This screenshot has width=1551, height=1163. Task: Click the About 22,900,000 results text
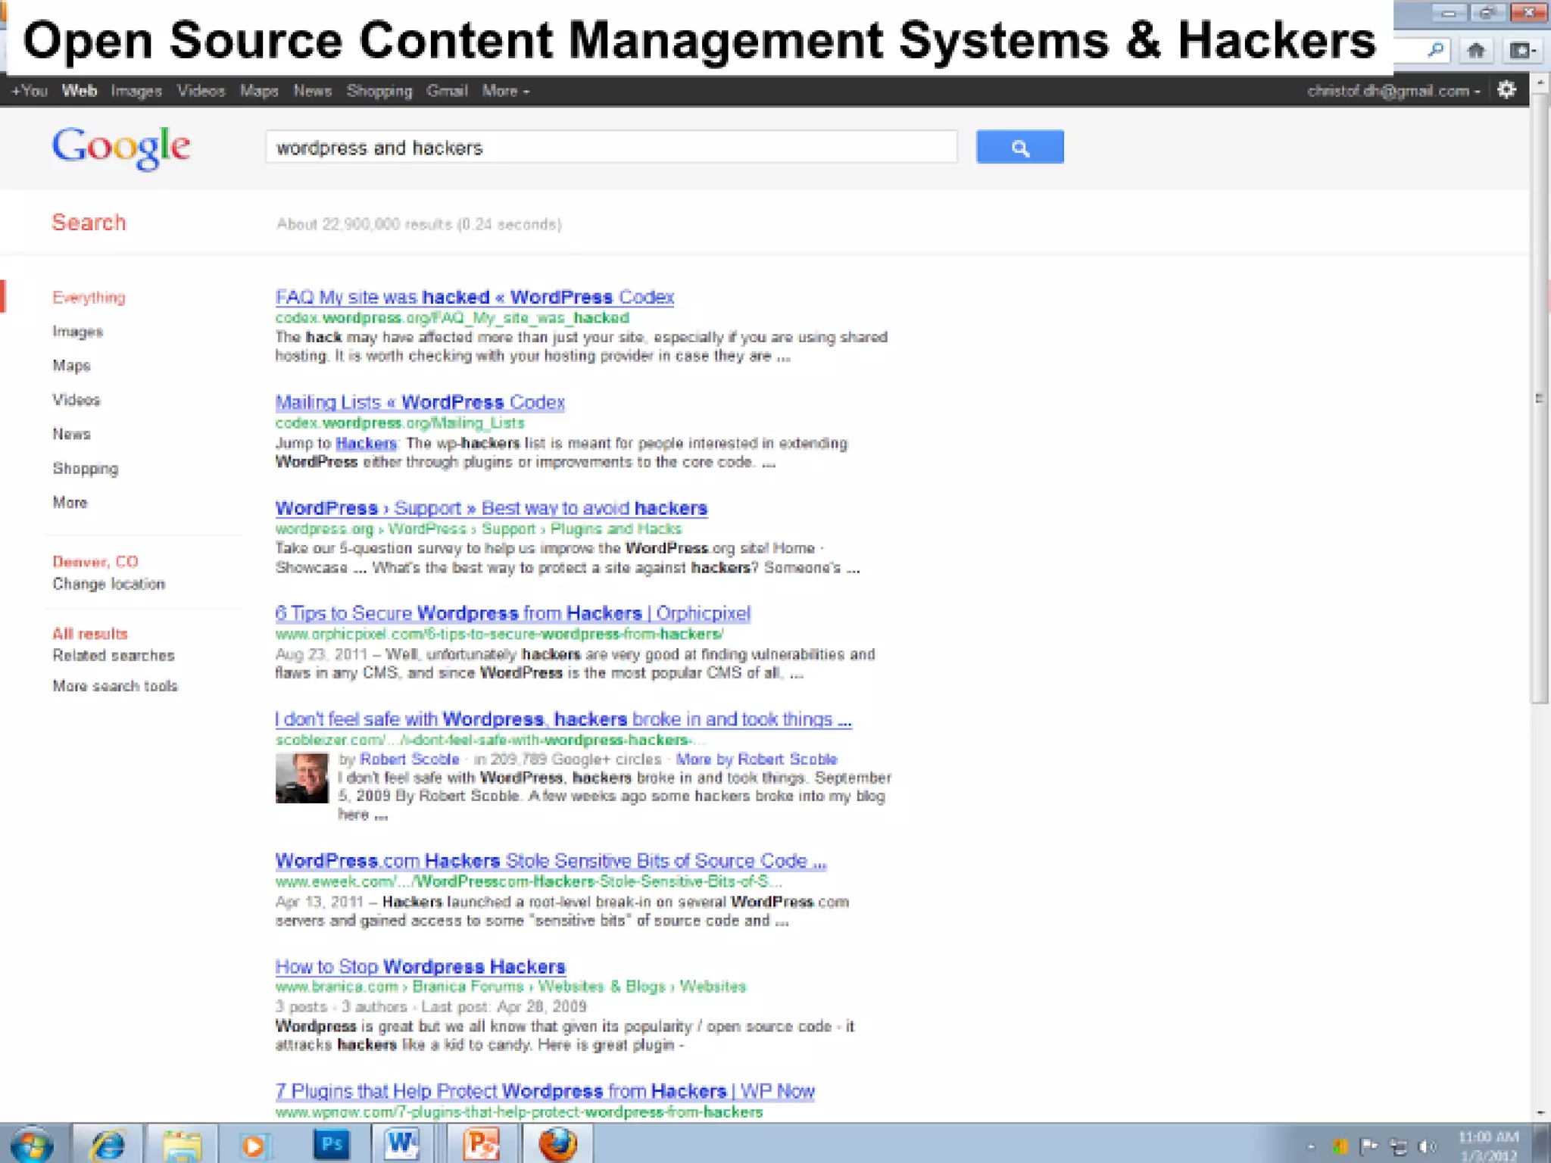[x=419, y=224]
